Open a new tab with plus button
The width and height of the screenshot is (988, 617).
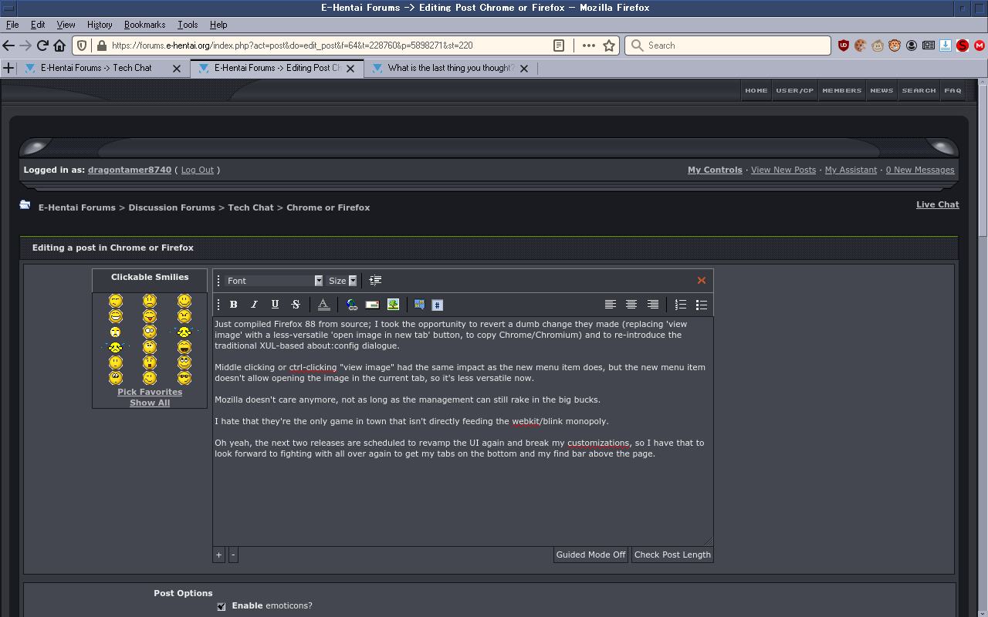pyautogui.click(x=8, y=68)
